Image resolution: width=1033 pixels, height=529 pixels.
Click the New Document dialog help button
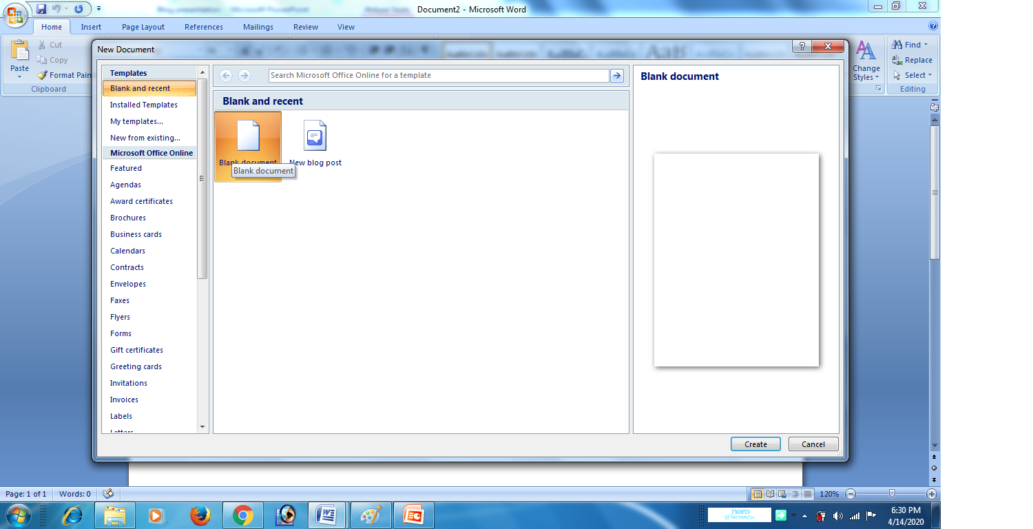[x=802, y=46]
